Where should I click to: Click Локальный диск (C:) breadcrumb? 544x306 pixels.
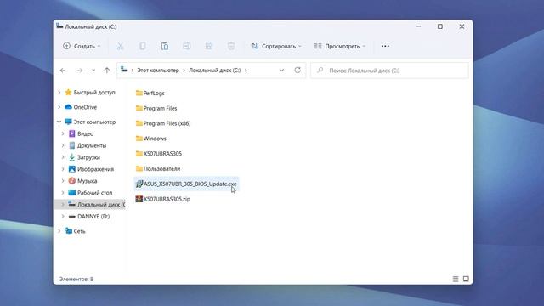pyautogui.click(x=215, y=70)
